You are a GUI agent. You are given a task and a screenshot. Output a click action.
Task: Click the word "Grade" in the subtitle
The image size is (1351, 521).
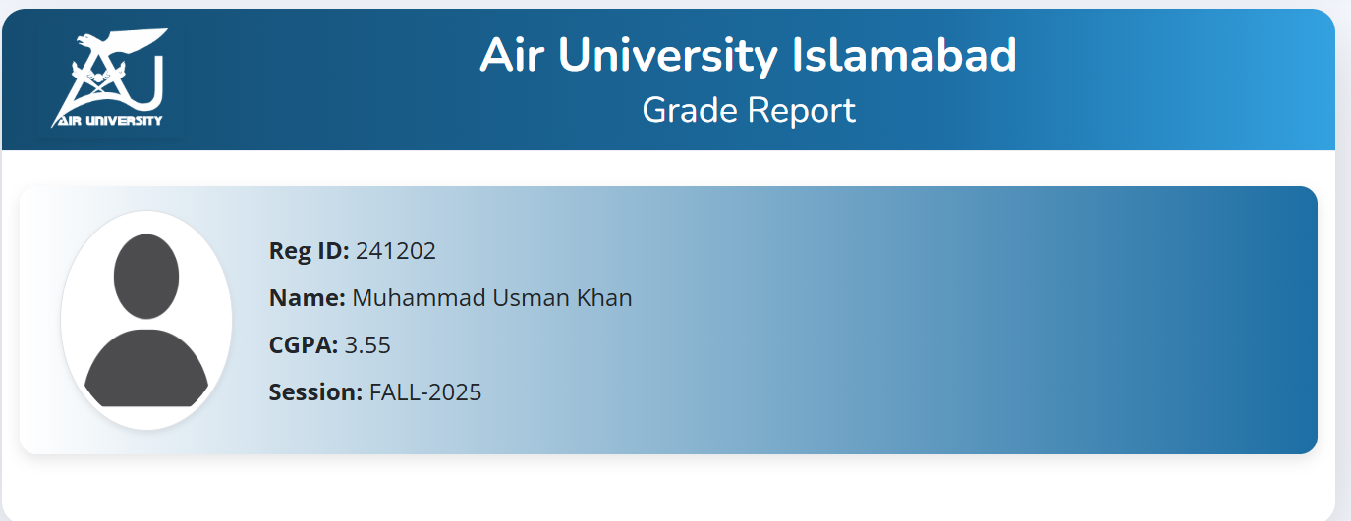(x=688, y=110)
